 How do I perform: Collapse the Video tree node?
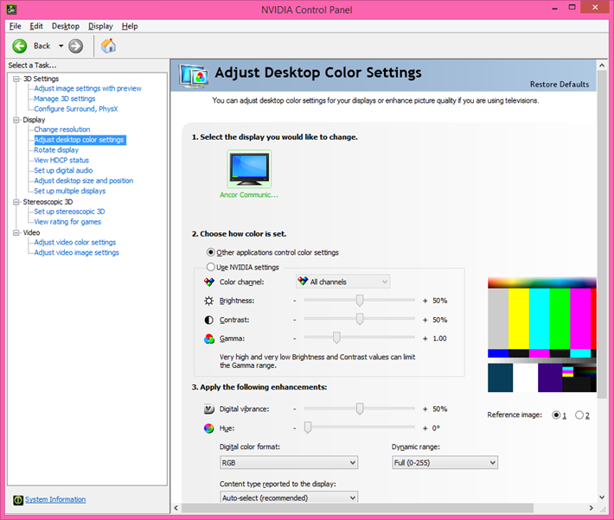pos(16,232)
